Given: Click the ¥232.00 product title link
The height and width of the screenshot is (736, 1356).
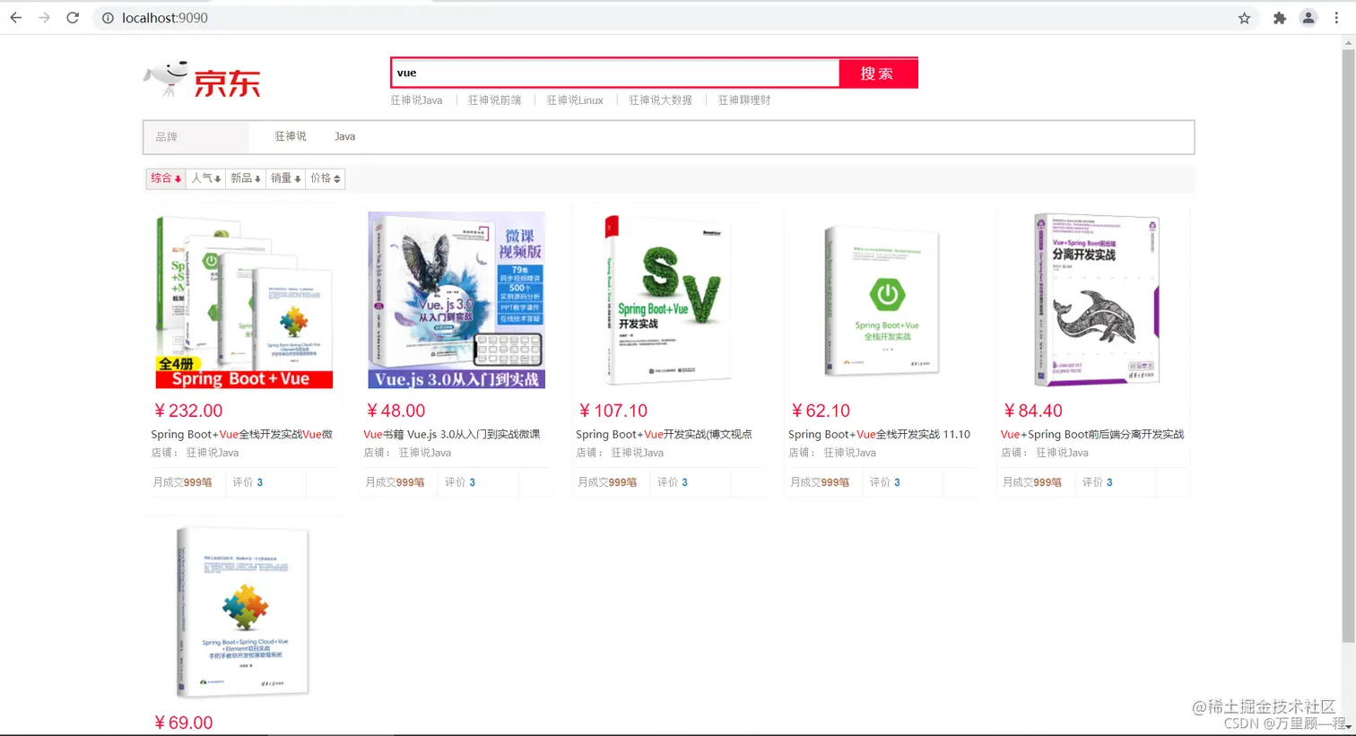Looking at the screenshot, I should pos(242,434).
